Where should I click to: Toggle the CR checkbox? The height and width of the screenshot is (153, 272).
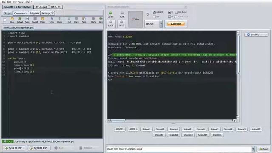[x=170, y=12]
